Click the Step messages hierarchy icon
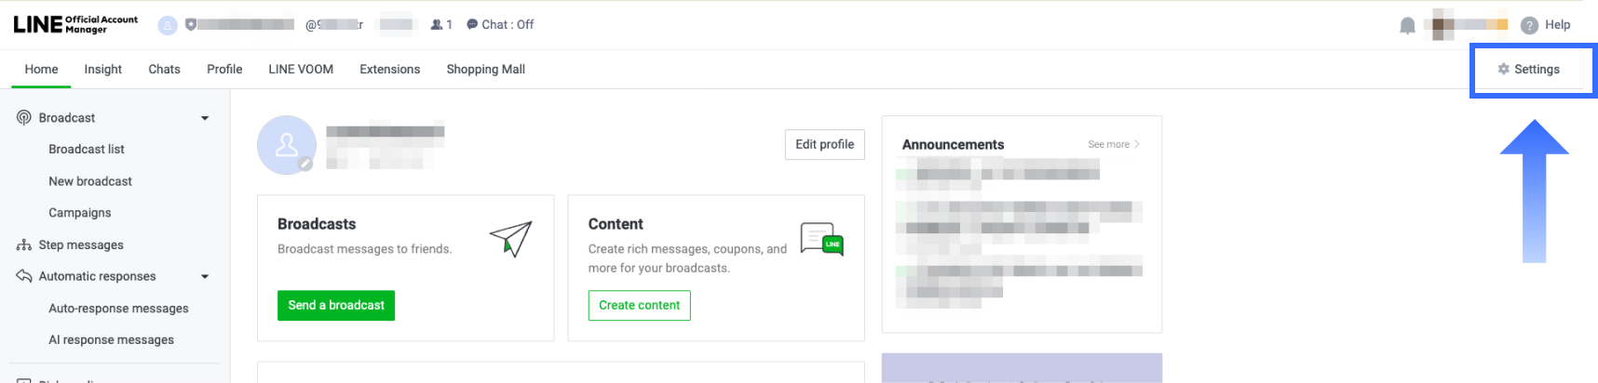This screenshot has width=1598, height=383. pyautogui.click(x=24, y=245)
